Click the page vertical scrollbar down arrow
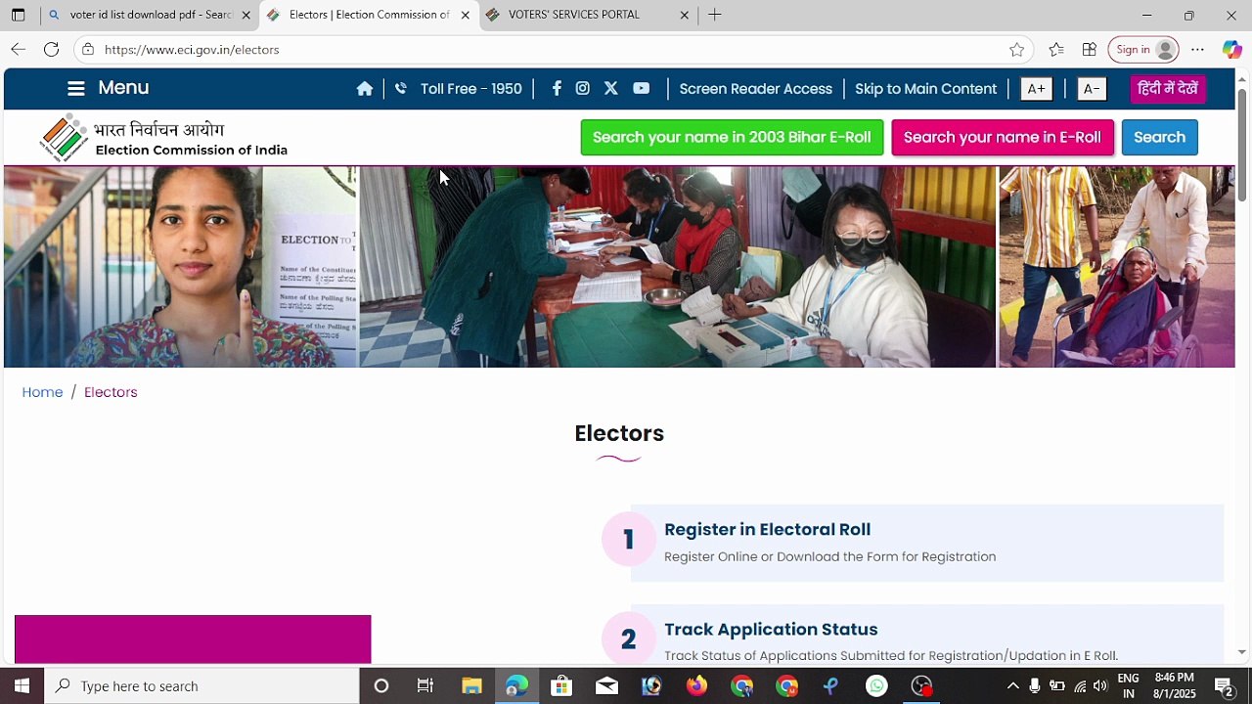1252x704 pixels. pyautogui.click(x=1242, y=652)
